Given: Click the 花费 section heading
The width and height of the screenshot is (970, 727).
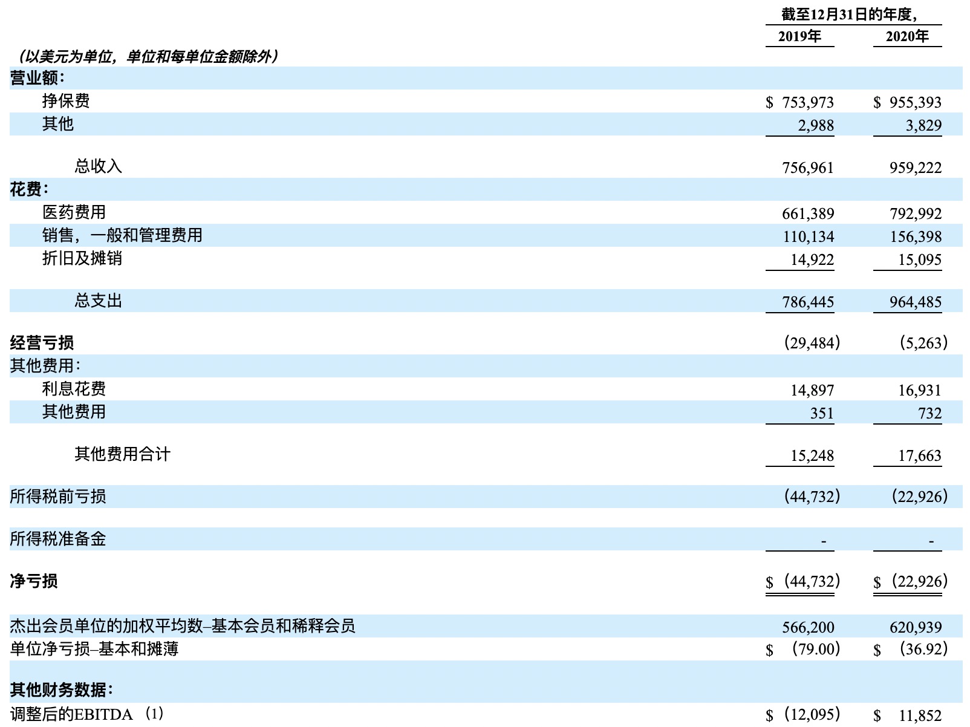Looking at the screenshot, I should click(29, 189).
